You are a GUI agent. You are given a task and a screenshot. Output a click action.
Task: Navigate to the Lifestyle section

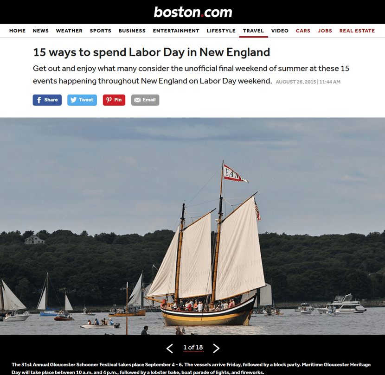[221, 31]
